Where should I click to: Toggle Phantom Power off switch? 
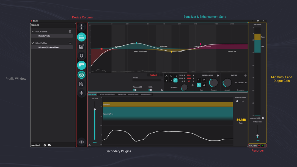(238, 101)
